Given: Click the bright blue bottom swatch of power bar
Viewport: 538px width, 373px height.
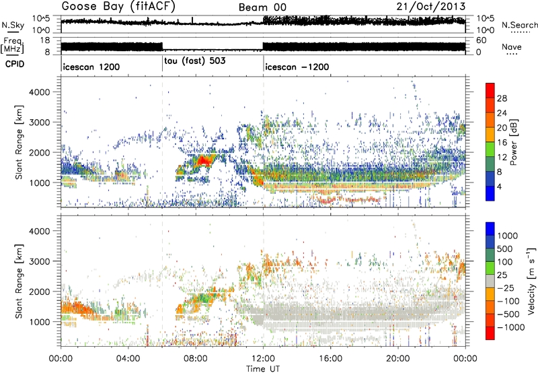Looking at the screenshot, I should pyautogui.click(x=490, y=193).
